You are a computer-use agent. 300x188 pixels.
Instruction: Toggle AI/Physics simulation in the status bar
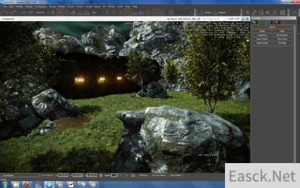(143, 175)
